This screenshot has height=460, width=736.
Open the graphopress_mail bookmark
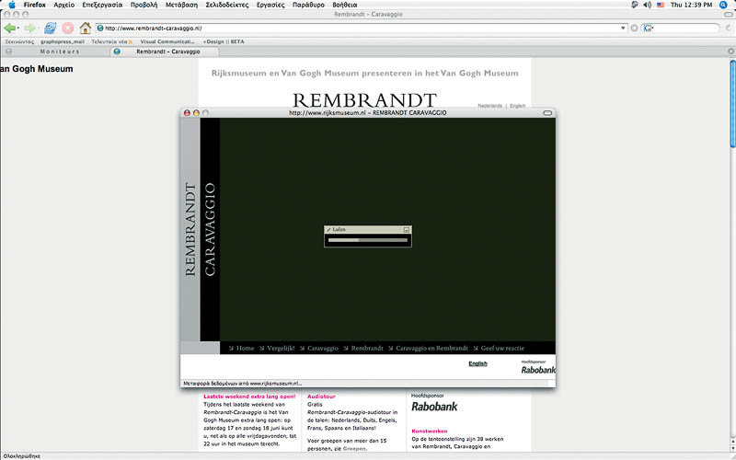(63, 41)
